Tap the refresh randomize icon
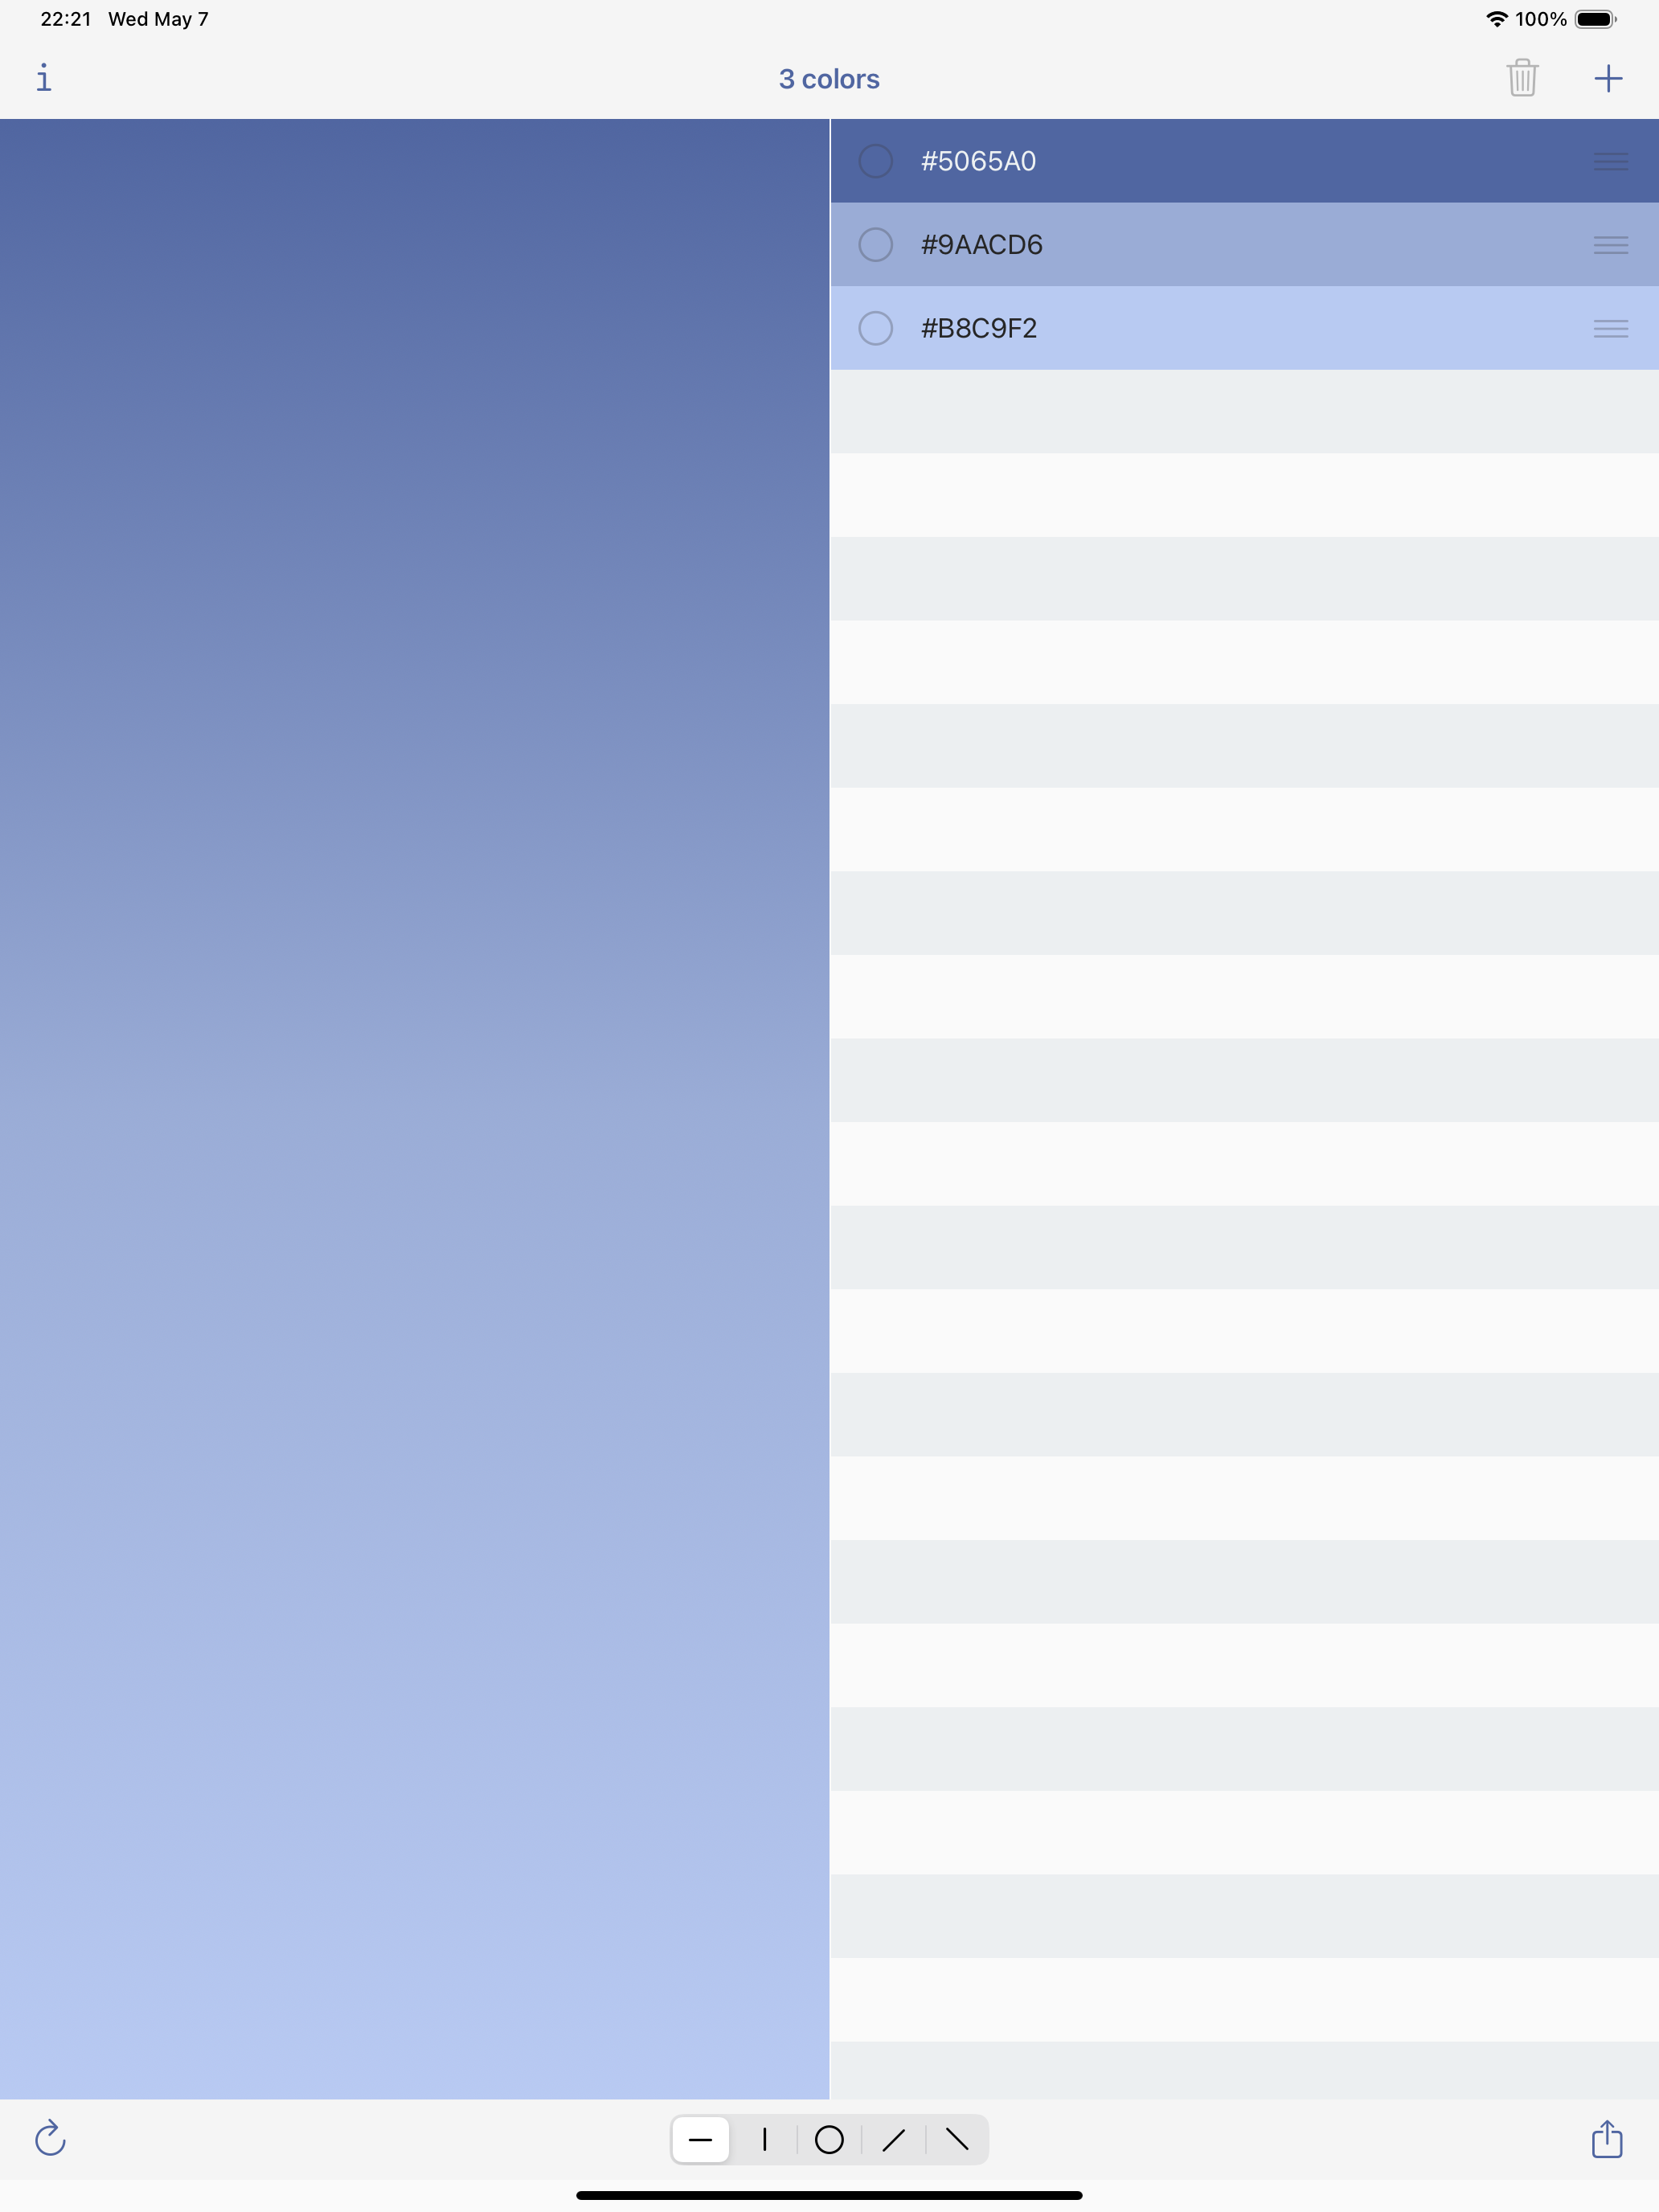 [50, 2139]
